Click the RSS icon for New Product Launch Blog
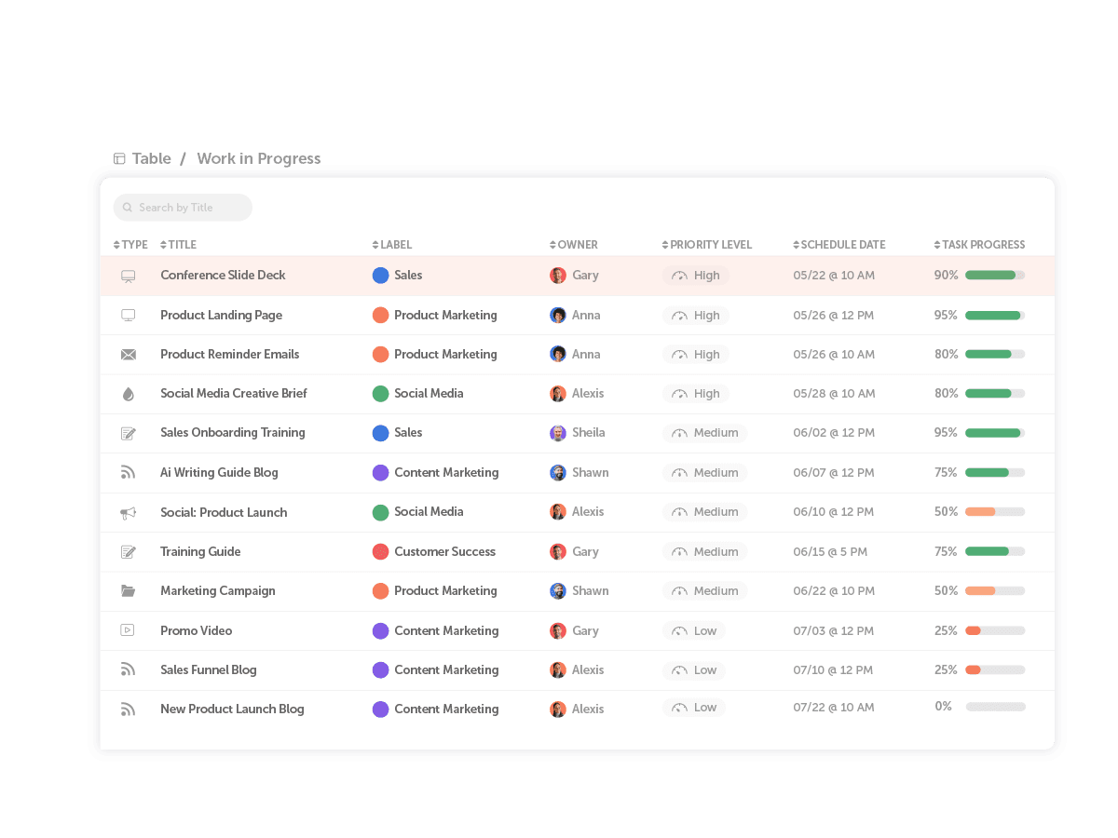Viewport: 1118px width, 838px height. tap(129, 710)
